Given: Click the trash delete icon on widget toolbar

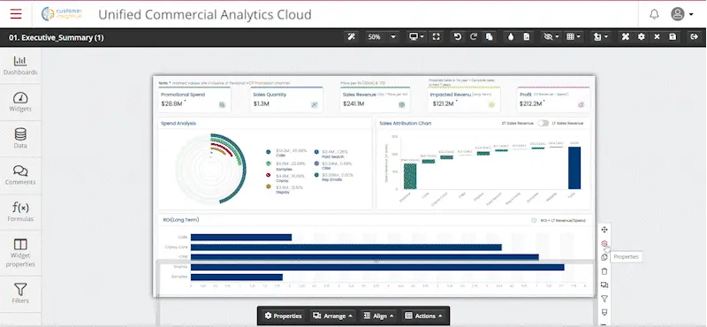Looking at the screenshot, I should [x=604, y=271].
